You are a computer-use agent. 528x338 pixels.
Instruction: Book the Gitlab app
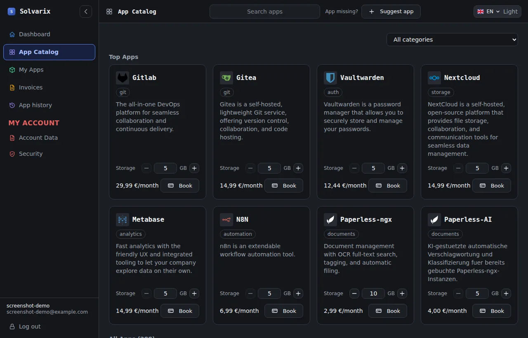click(180, 185)
